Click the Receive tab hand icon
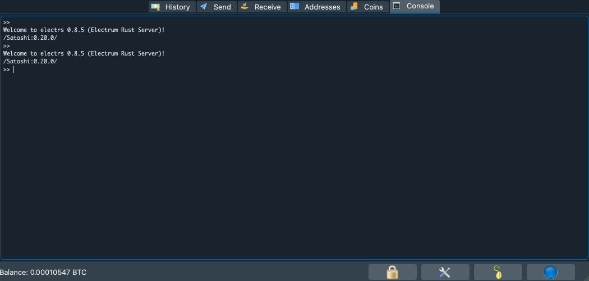The height and width of the screenshot is (281, 589). (245, 6)
